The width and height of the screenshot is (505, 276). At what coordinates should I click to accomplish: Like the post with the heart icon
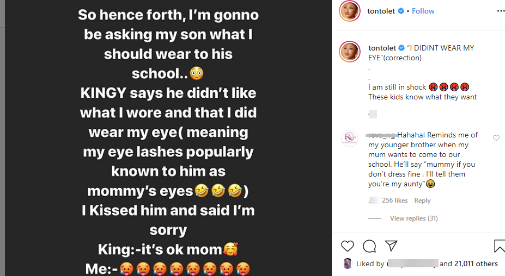pyautogui.click(x=348, y=246)
